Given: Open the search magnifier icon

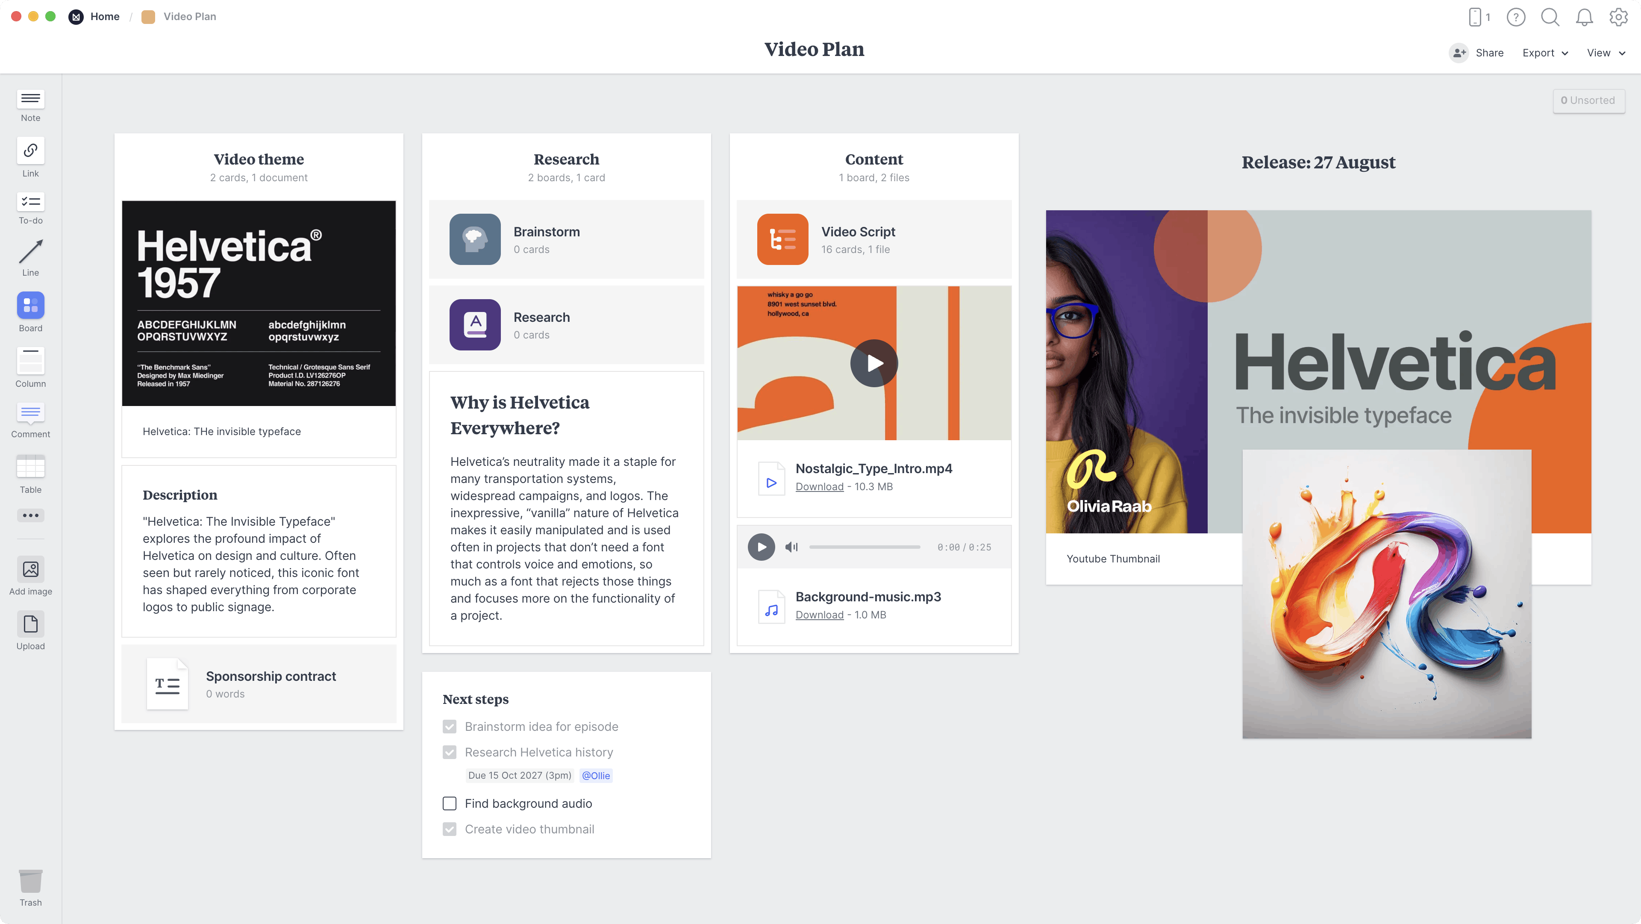Looking at the screenshot, I should [x=1550, y=17].
